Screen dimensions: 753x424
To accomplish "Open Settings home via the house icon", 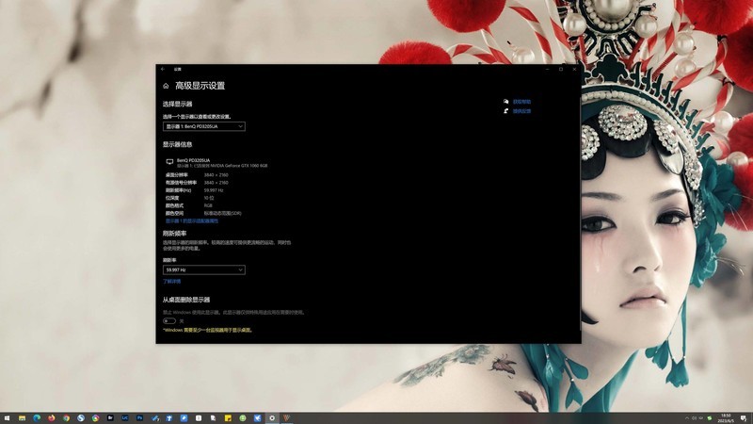I will pos(166,86).
